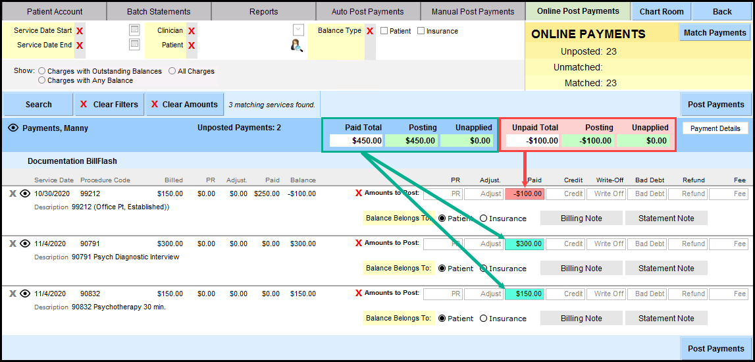Click the patient search icon
Screen dimensions: 755x362
[x=297, y=45]
